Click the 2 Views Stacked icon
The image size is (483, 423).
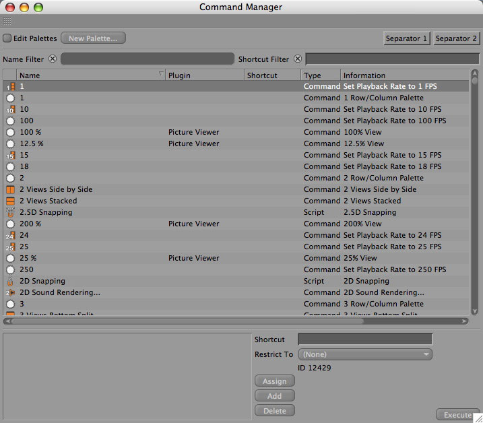pos(10,201)
